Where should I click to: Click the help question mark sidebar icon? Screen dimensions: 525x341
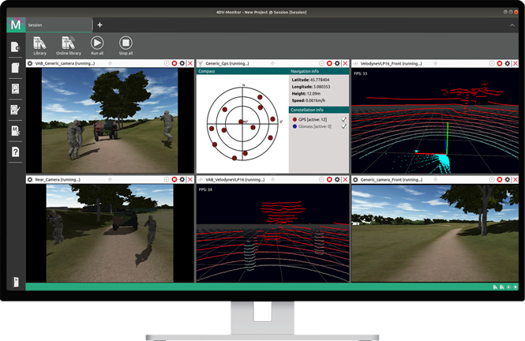click(15, 151)
